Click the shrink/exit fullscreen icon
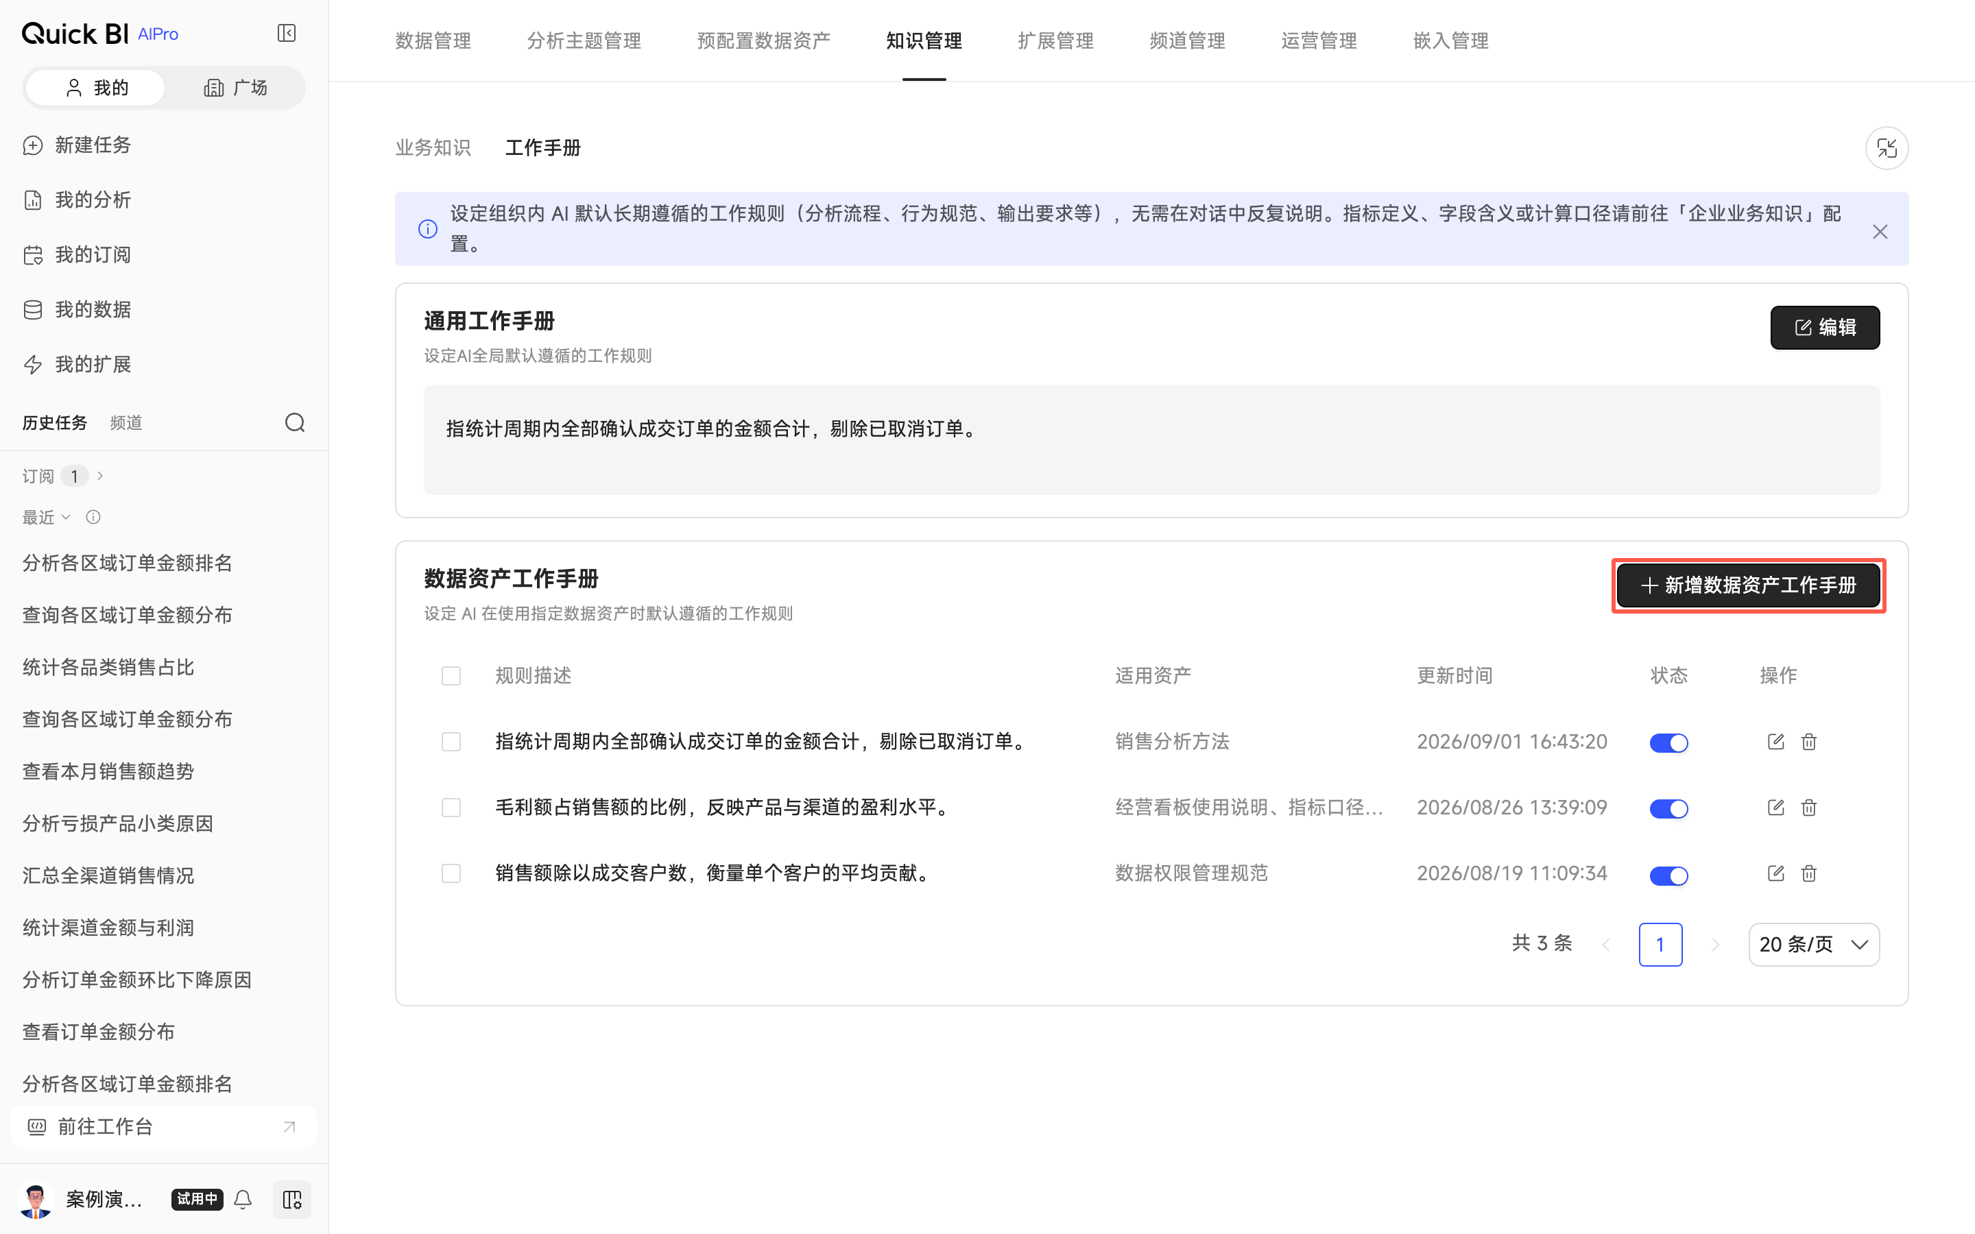1975x1234 pixels. pyautogui.click(x=1886, y=147)
